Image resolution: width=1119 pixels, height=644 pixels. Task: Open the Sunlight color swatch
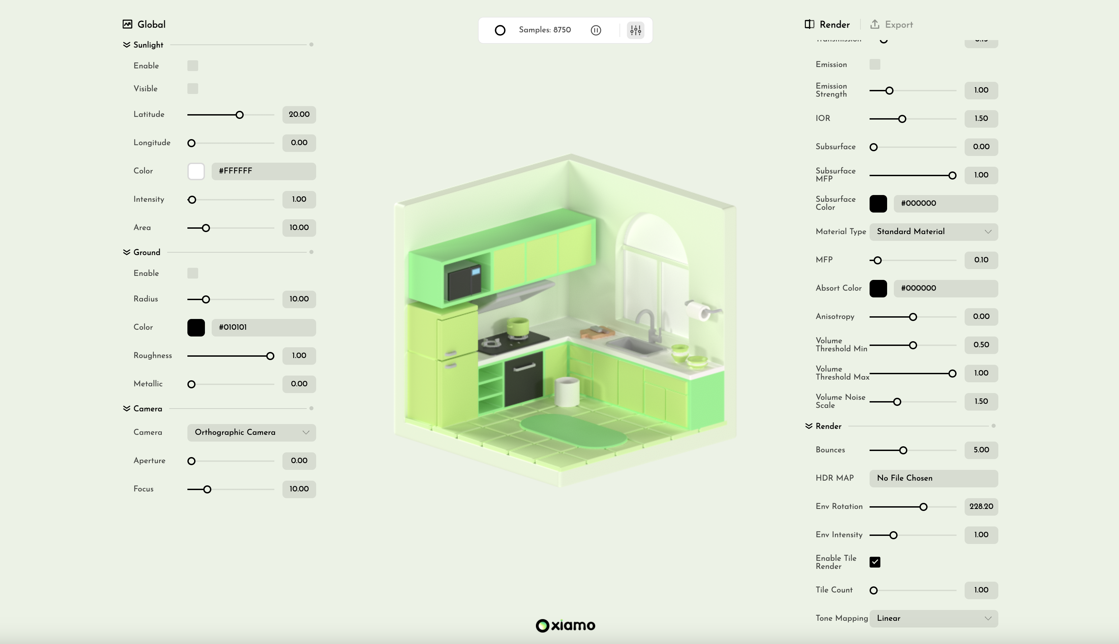click(x=196, y=171)
